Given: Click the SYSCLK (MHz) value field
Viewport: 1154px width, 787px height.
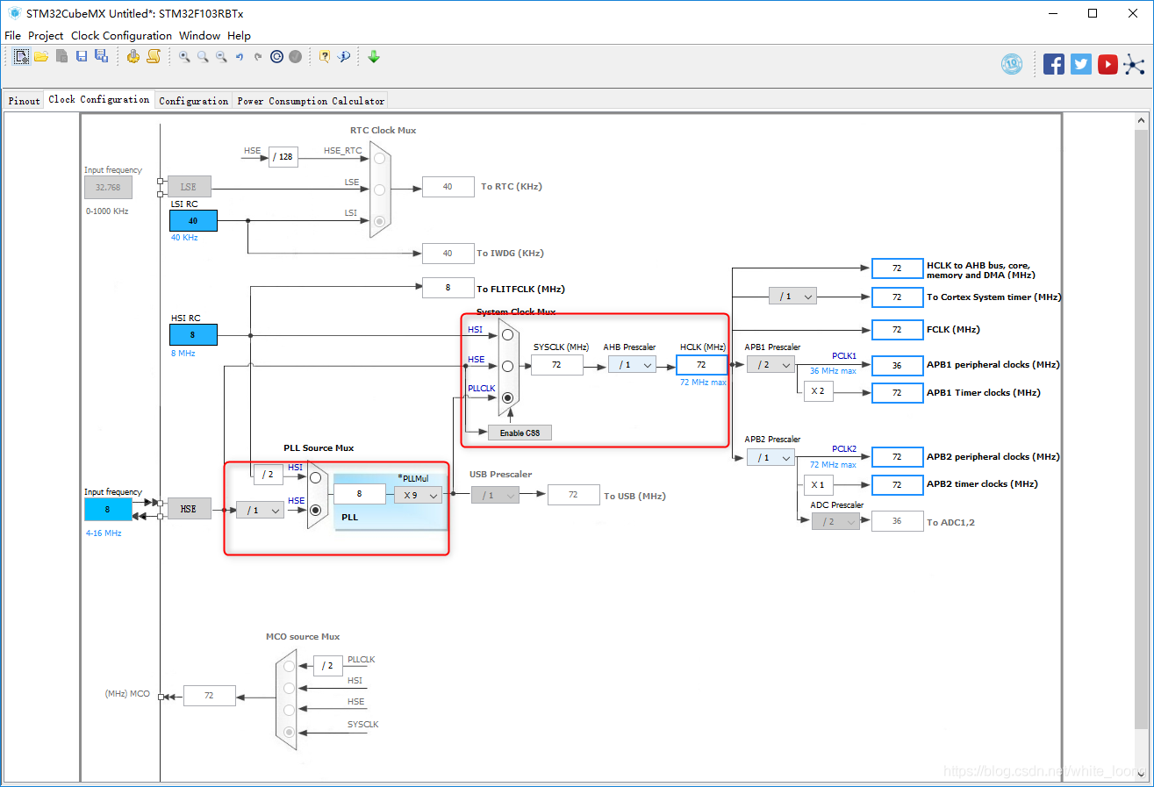Looking at the screenshot, I should [556, 364].
